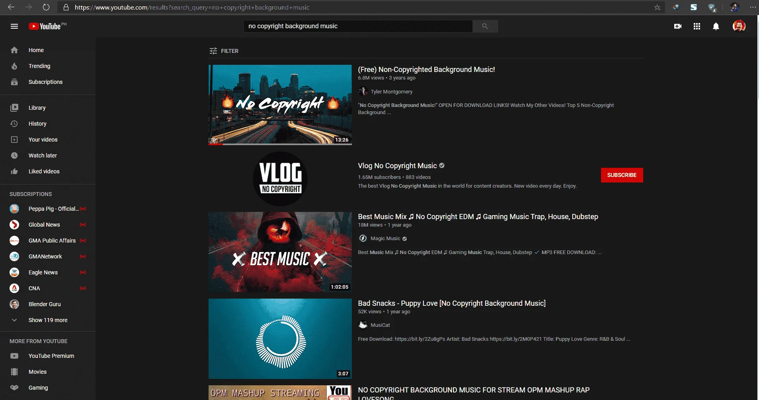Open Trending in sidebar

point(48,66)
